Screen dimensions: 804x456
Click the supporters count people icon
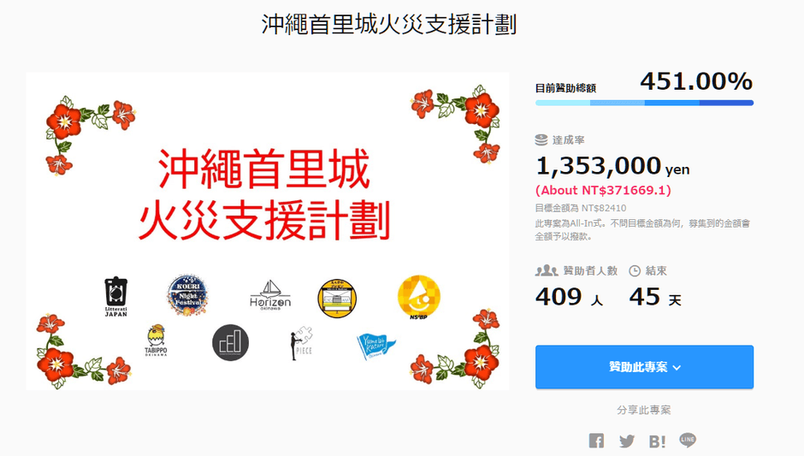pyautogui.click(x=547, y=270)
